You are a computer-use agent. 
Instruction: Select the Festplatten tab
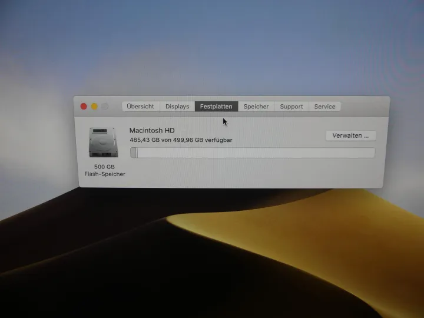coord(216,107)
